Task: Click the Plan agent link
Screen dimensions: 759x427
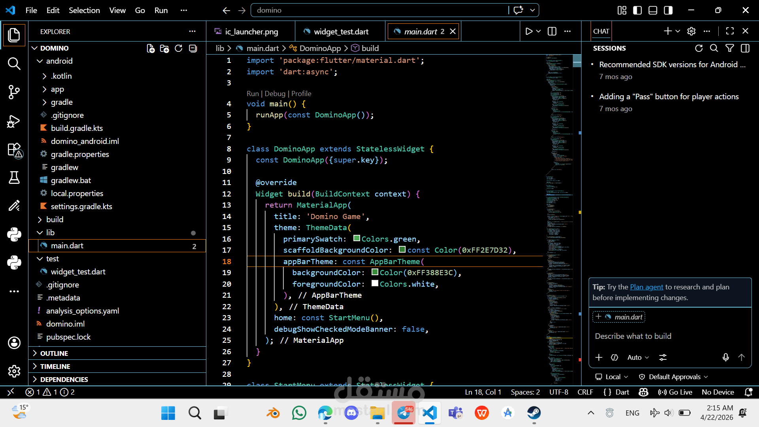Action: (646, 287)
